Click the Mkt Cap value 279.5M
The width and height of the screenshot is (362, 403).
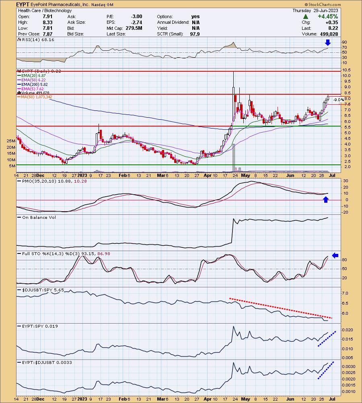click(x=134, y=28)
